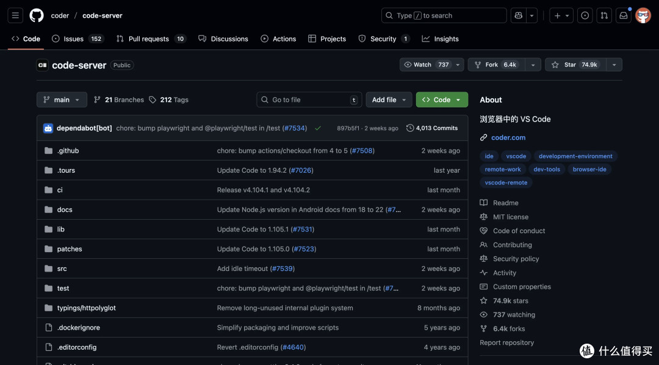Viewport: 659px width, 365px height.
Task: Open the Security policy link
Action: point(516,259)
